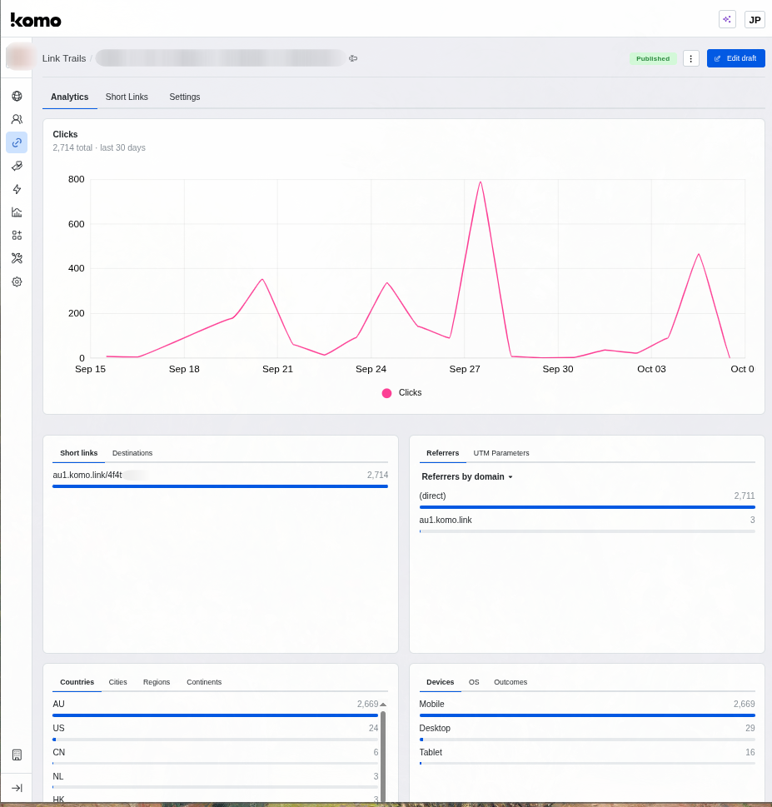Click the au1.komo.link referrer row
The width and height of the screenshot is (772, 807).
pyautogui.click(x=587, y=525)
